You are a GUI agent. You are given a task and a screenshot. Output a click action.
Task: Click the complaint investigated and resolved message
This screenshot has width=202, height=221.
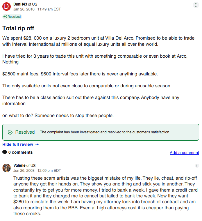(105, 132)
